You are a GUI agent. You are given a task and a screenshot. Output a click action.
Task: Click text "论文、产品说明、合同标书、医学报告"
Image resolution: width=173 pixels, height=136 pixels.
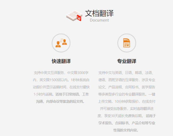127,87
